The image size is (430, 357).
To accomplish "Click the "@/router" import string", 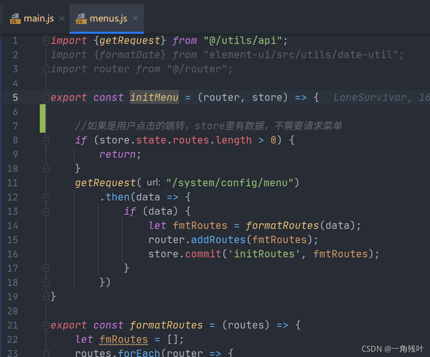I will (197, 69).
